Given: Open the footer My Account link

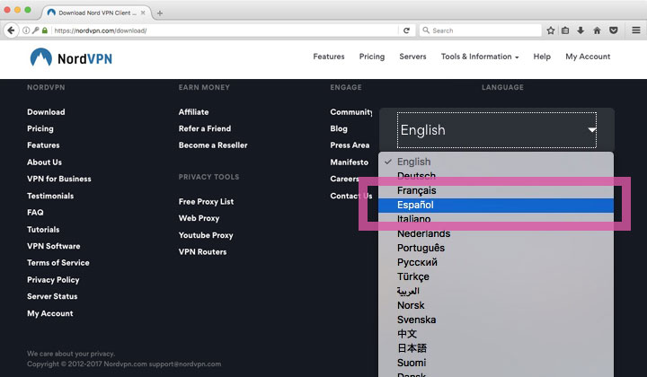Looking at the screenshot, I should [x=50, y=313].
